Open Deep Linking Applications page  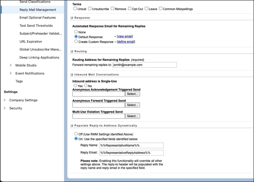39,58
